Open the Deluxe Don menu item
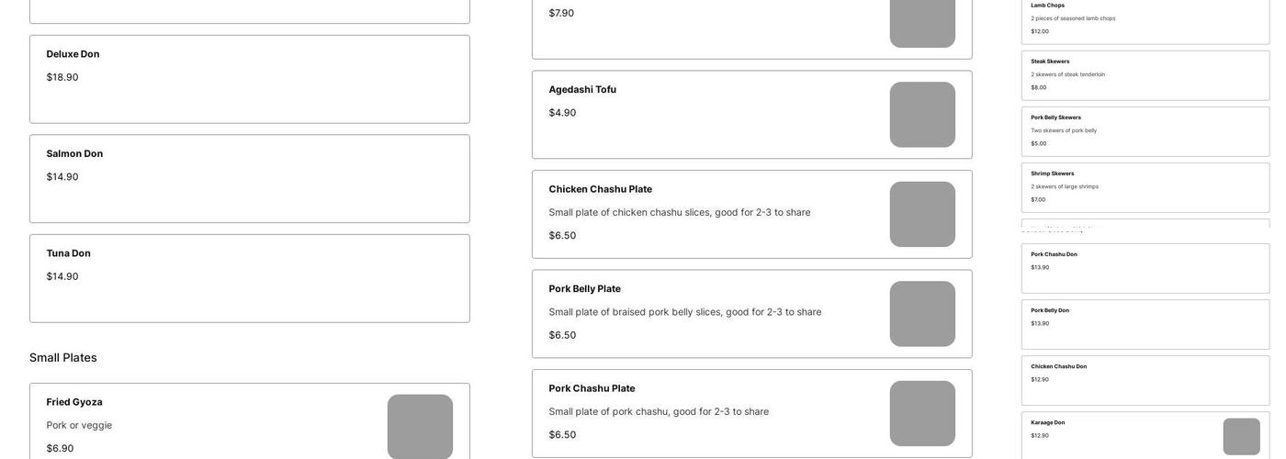Viewport: 1286px width, 459px height. (249, 79)
